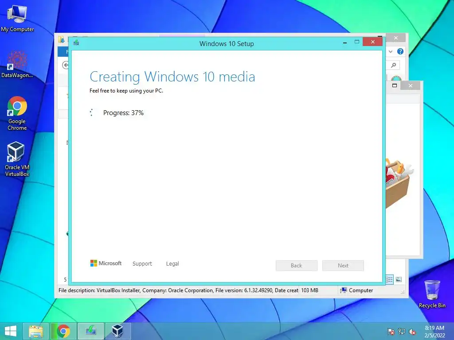This screenshot has width=454, height=340.
Task: Click the Windows 10 Setup title icon
Action: 76,42
